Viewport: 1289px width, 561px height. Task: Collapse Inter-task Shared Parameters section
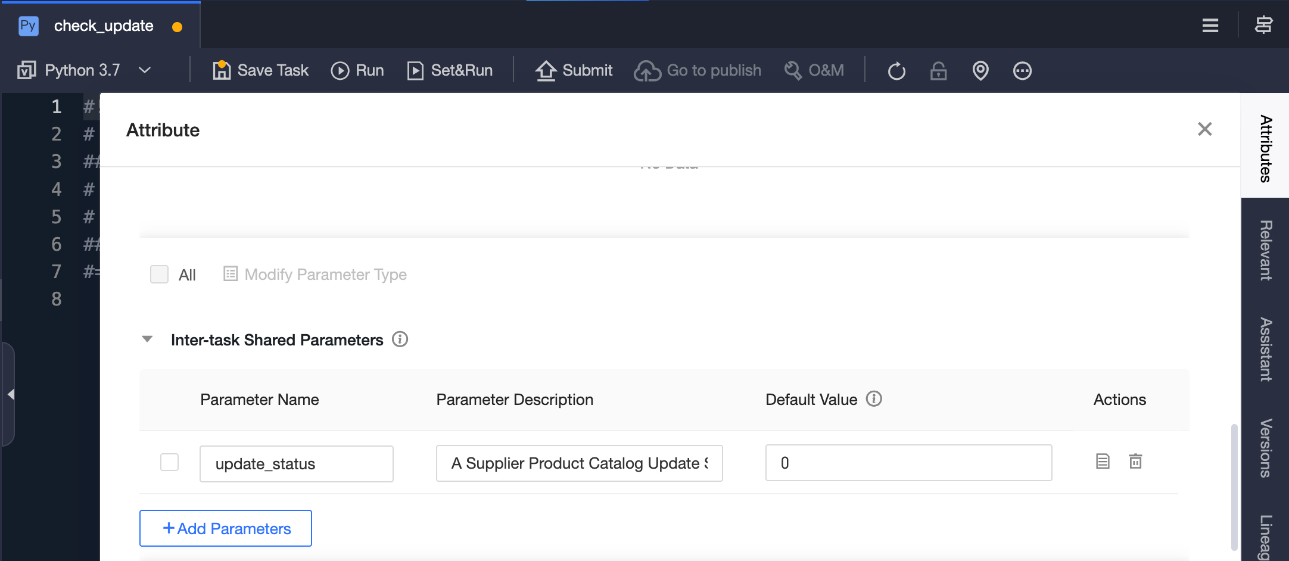pyautogui.click(x=147, y=339)
